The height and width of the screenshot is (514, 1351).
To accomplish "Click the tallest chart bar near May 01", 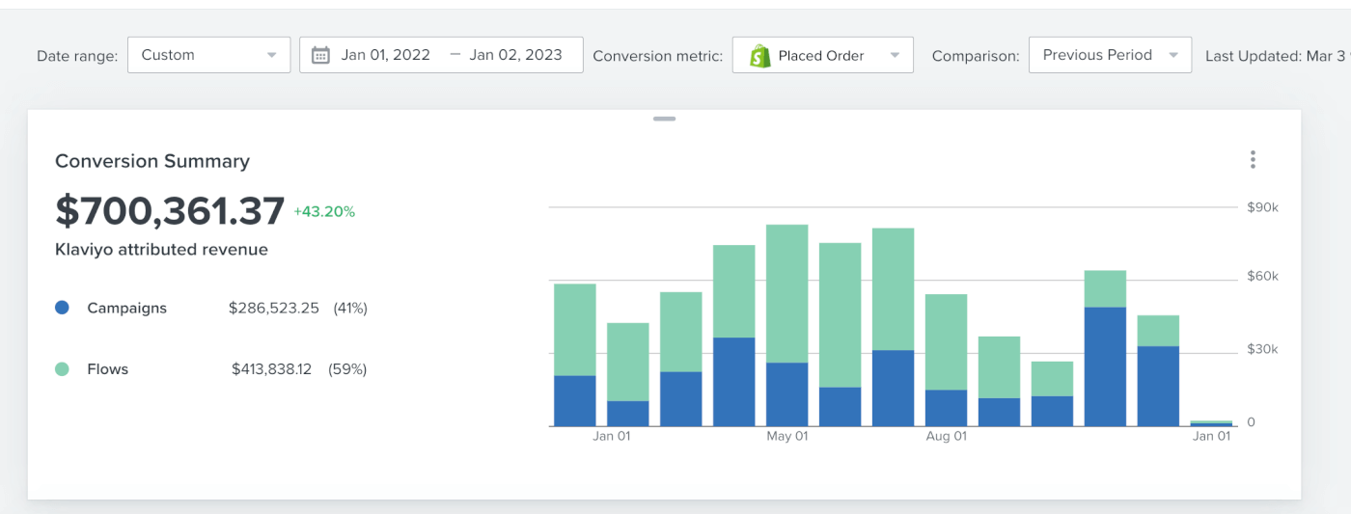I will click(x=787, y=325).
